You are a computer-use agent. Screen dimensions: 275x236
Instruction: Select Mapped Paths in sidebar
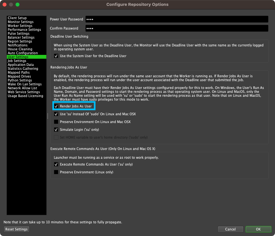point(27,72)
